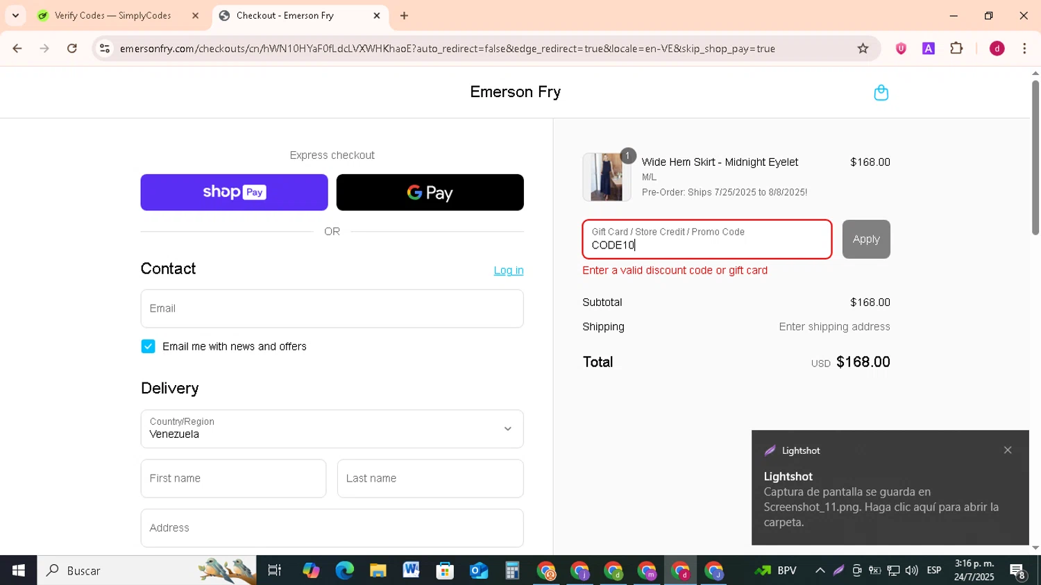Uncheck Email me with news and offers

click(148, 346)
